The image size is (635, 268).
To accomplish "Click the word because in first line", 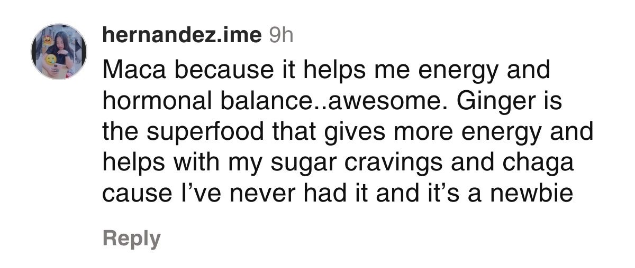I will [x=208, y=70].
